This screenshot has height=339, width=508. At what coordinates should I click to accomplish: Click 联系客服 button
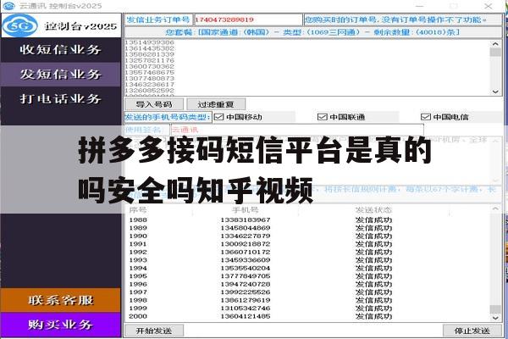click(x=61, y=300)
